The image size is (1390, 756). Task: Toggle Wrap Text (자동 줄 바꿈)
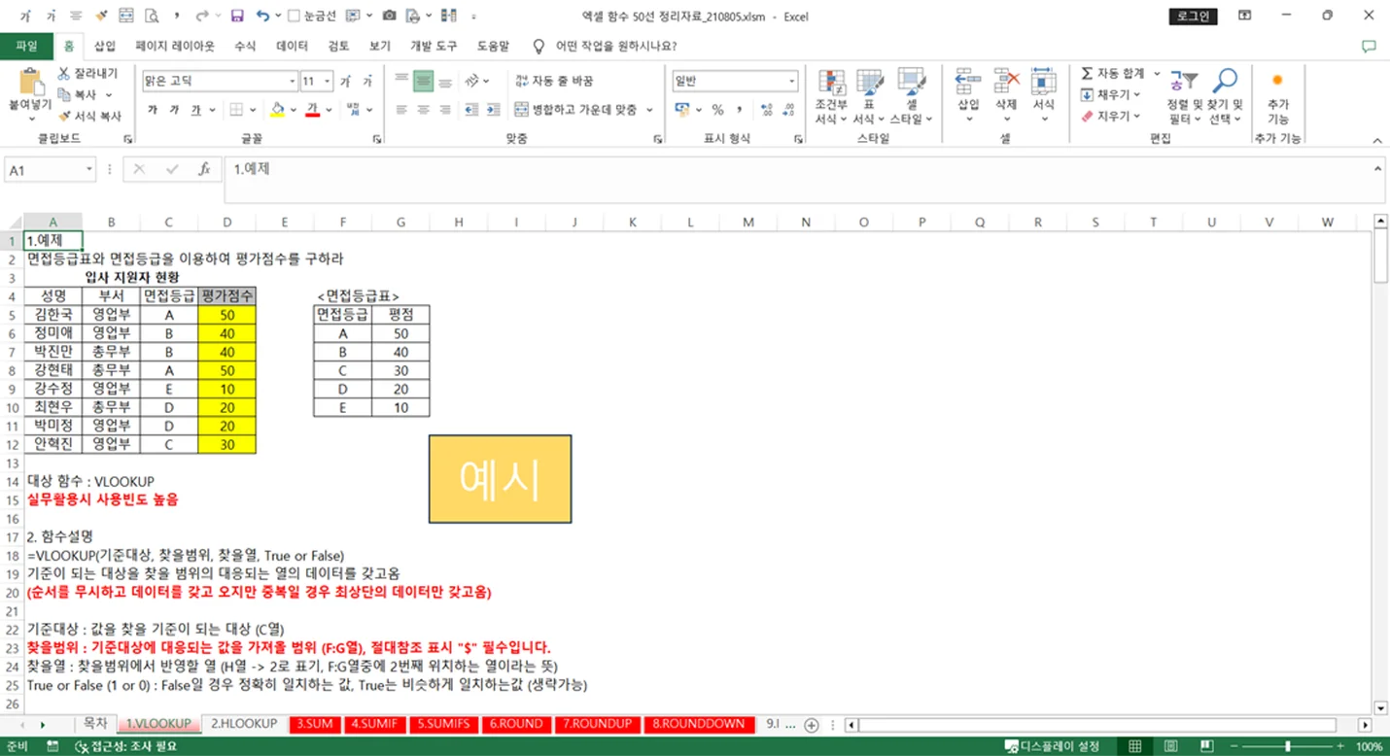coord(553,82)
